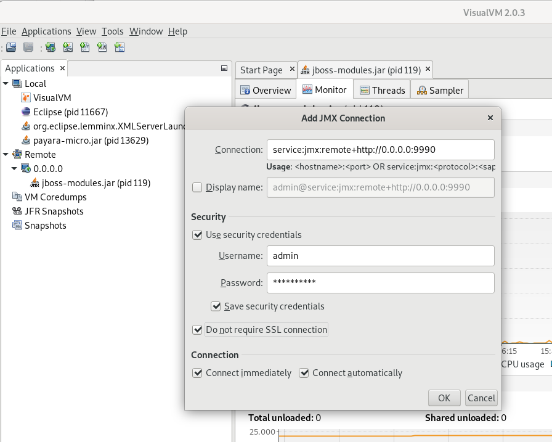This screenshot has width=552, height=442.
Task: Confirm the JMX connection with OK
Action: coord(444,398)
